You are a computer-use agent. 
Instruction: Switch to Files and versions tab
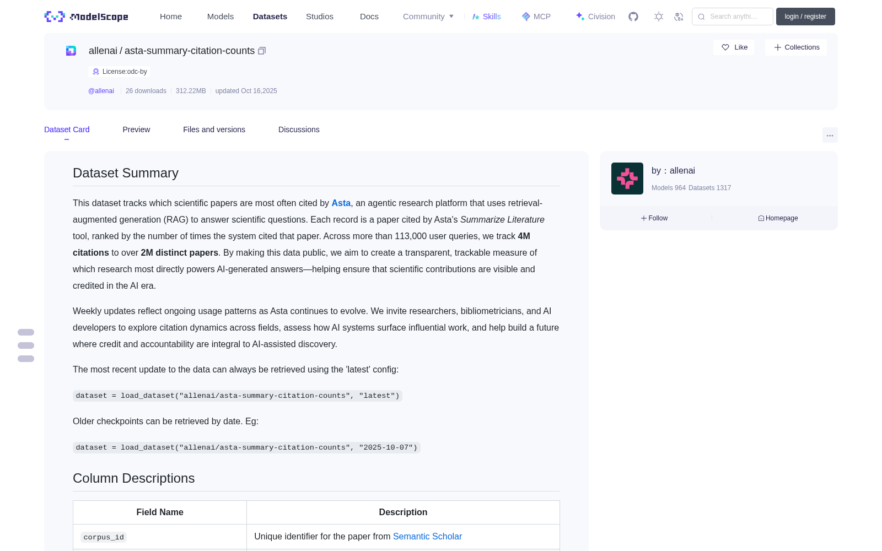click(x=214, y=129)
